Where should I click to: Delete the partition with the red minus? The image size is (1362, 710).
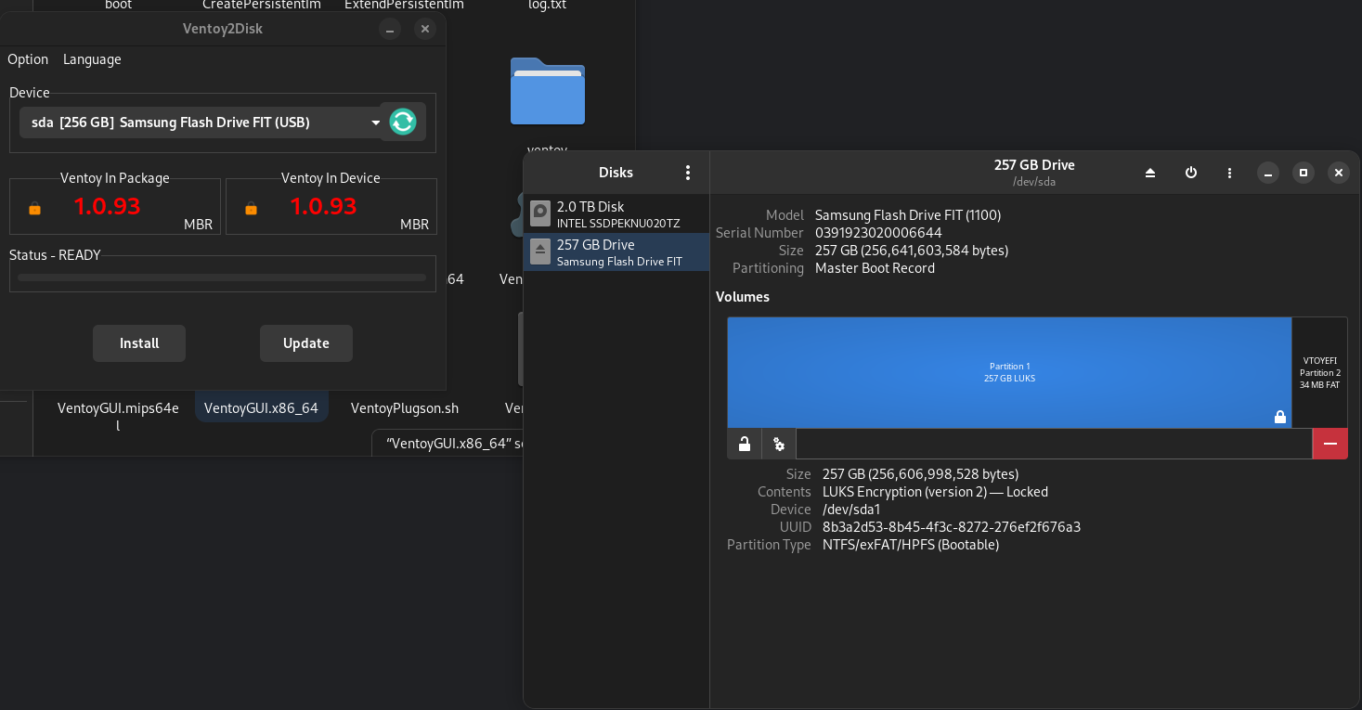click(x=1330, y=444)
